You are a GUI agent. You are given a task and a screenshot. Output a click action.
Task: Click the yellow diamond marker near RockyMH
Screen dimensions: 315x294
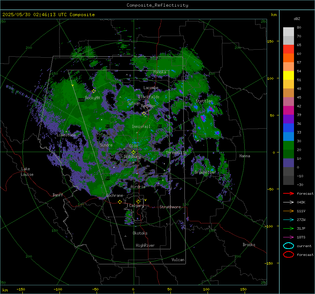point(93,91)
